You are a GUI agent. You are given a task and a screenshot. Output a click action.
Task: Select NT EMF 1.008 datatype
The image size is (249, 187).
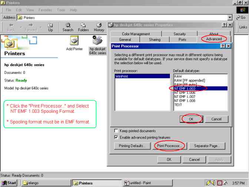(185, 101)
